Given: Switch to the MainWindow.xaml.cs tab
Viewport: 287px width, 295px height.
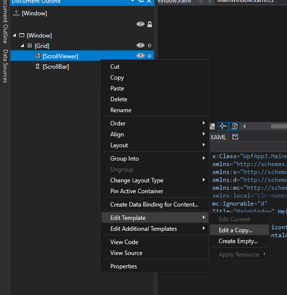Looking at the screenshot, I should tap(245, 1).
